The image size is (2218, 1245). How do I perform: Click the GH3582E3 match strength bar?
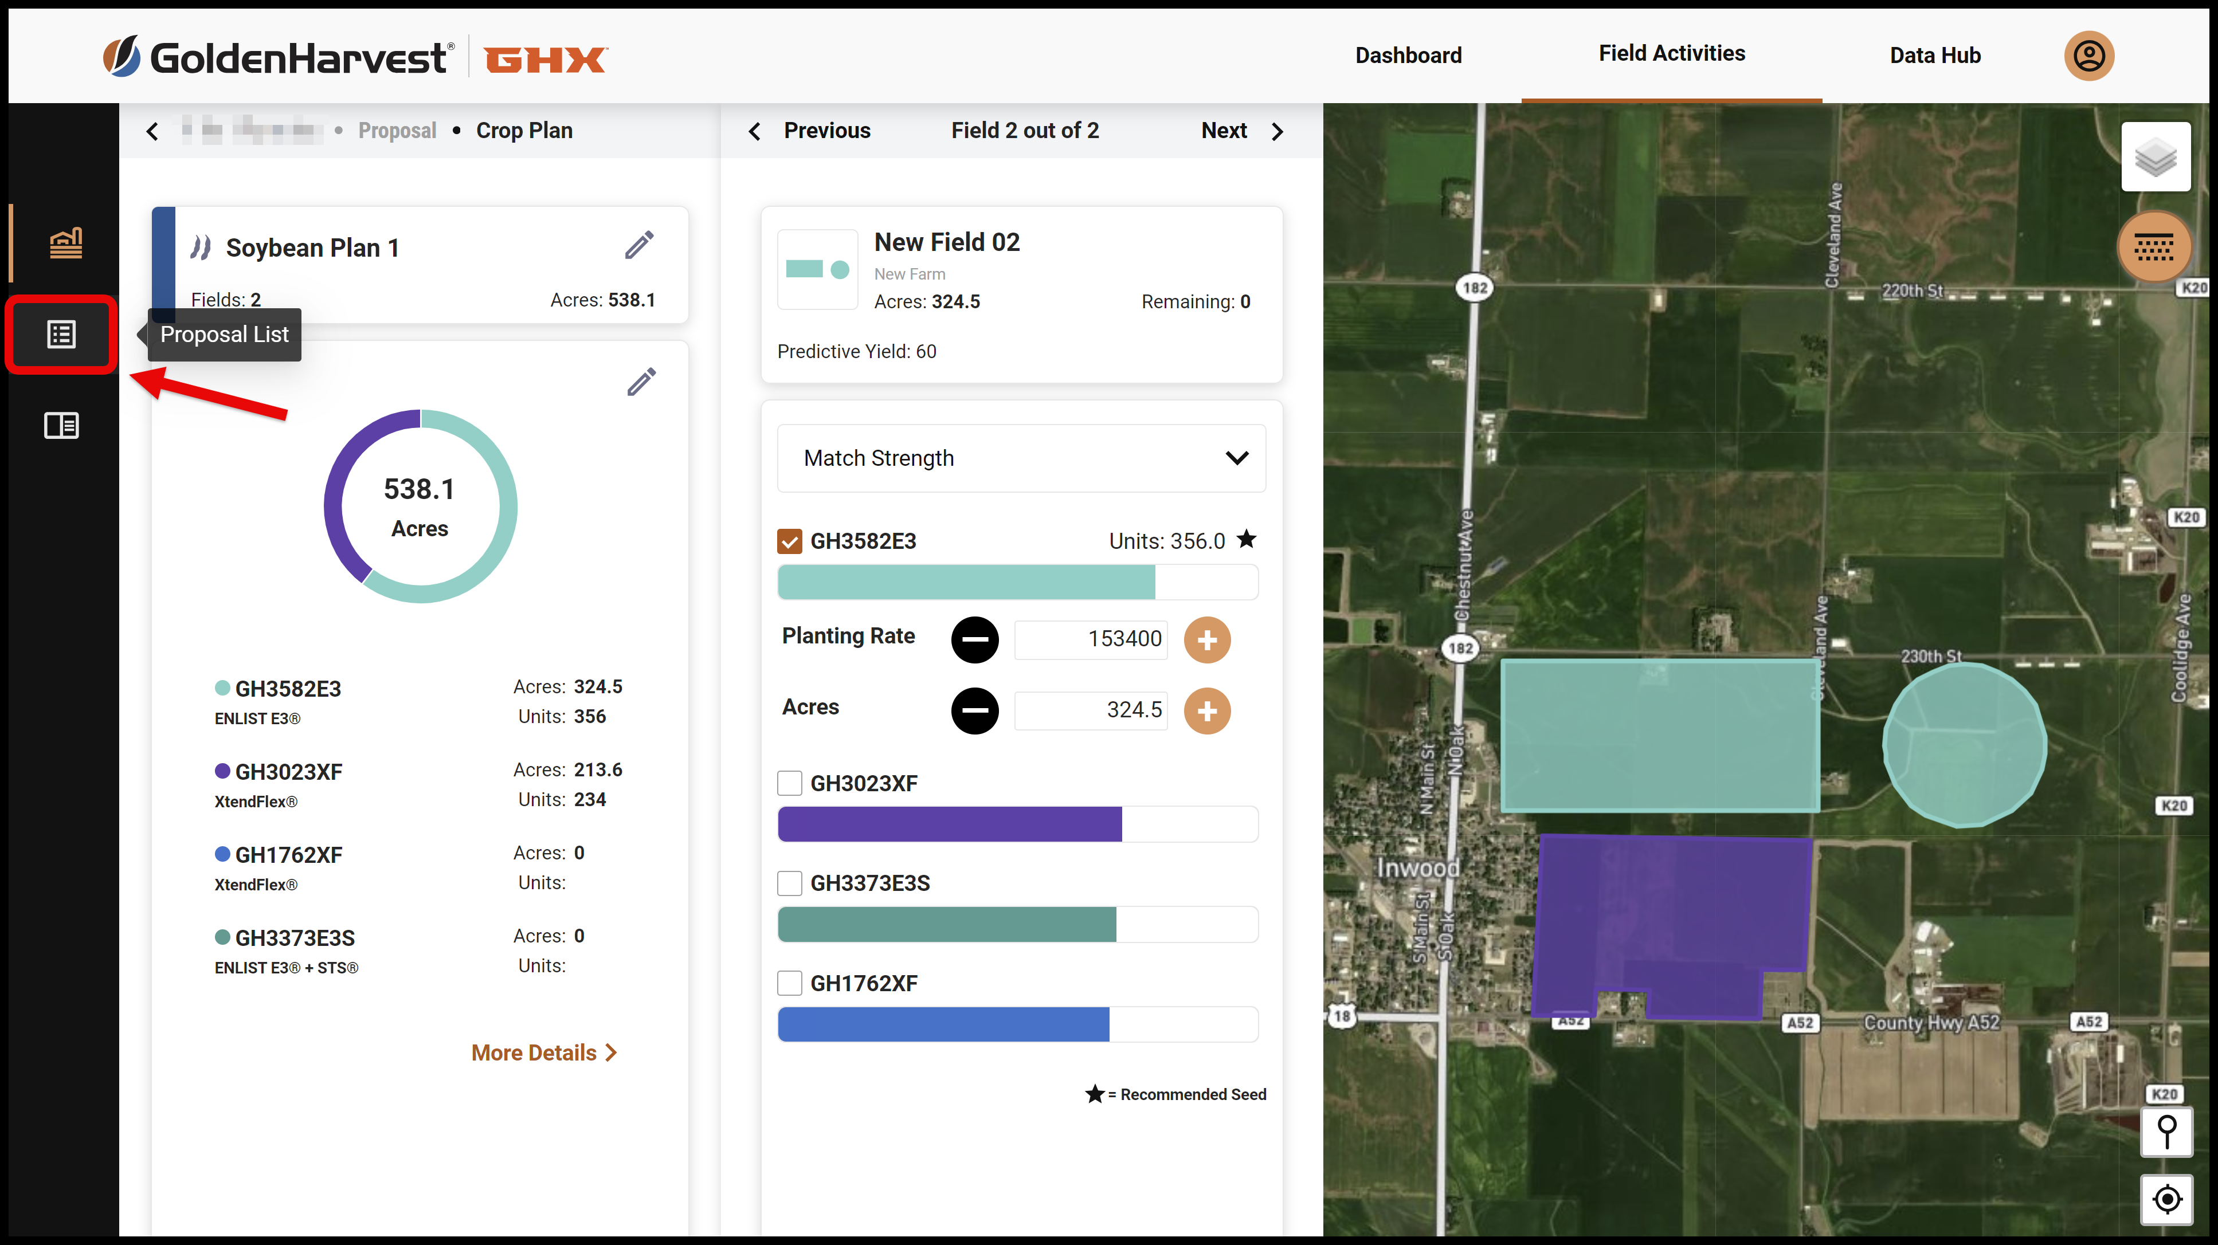pos(1018,582)
